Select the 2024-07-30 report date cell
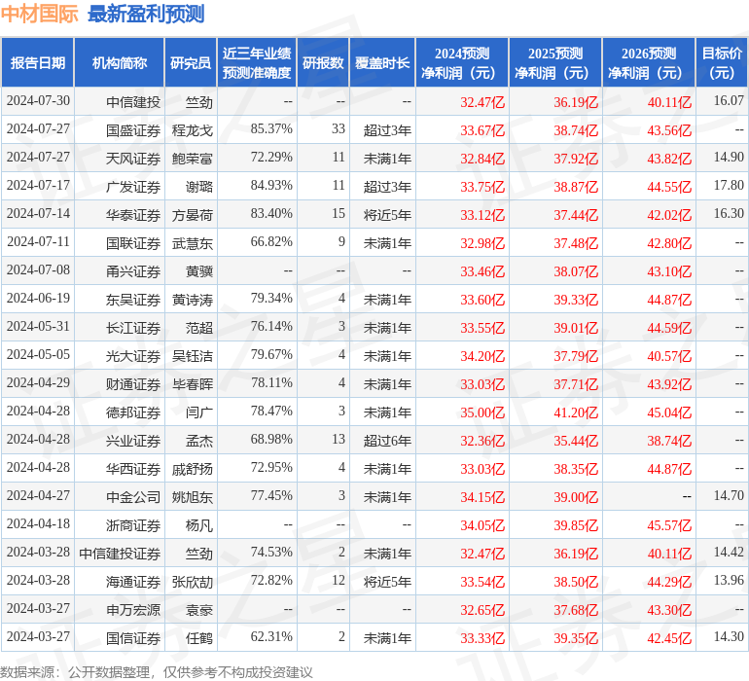Image resolution: width=749 pixels, height=681 pixels. click(38, 101)
